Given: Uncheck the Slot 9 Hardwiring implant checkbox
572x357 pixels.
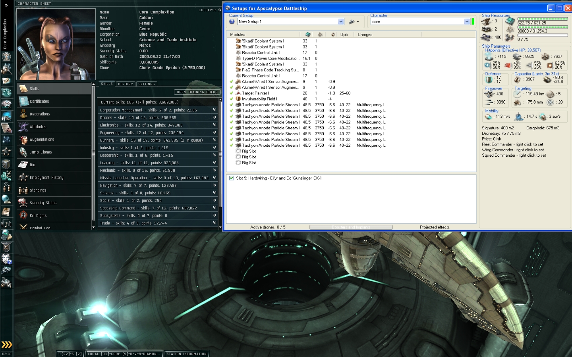Looking at the screenshot, I should click(x=232, y=178).
